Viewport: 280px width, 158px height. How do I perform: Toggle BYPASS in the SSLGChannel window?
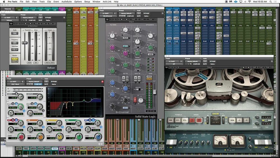point(146,13)
